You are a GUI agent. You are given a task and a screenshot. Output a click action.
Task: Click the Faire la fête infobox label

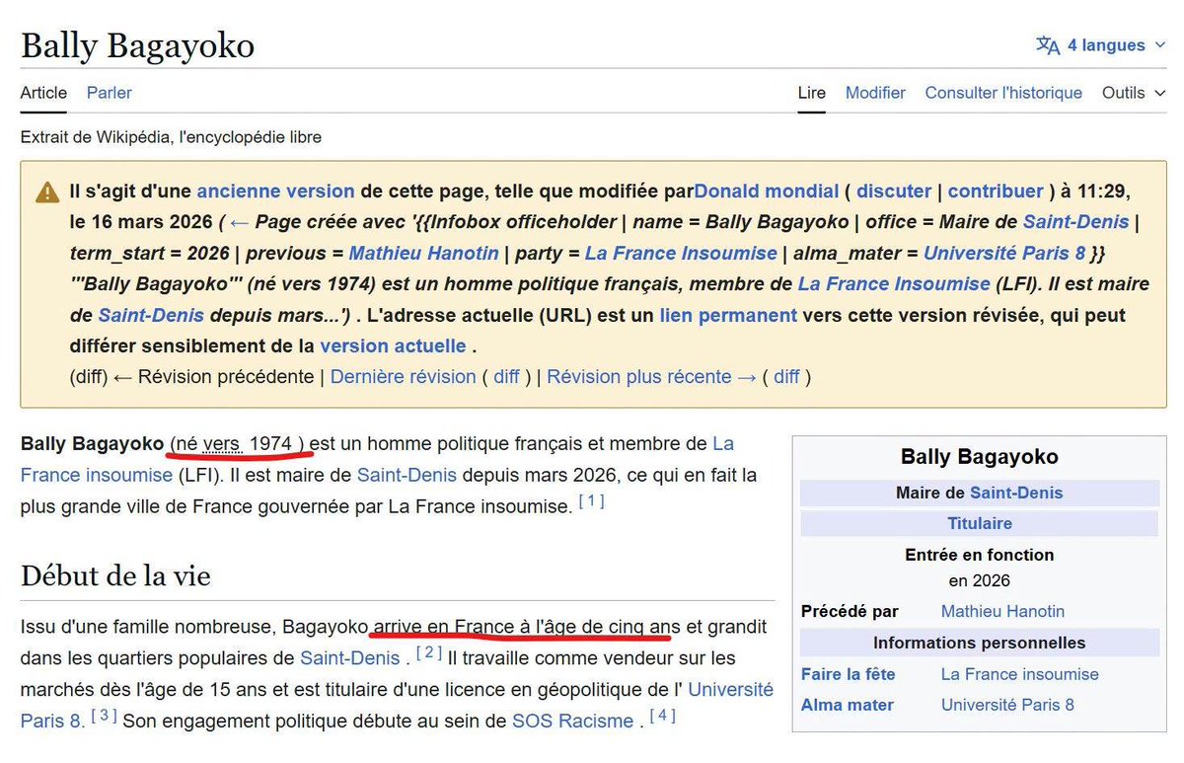click(849, 674)
